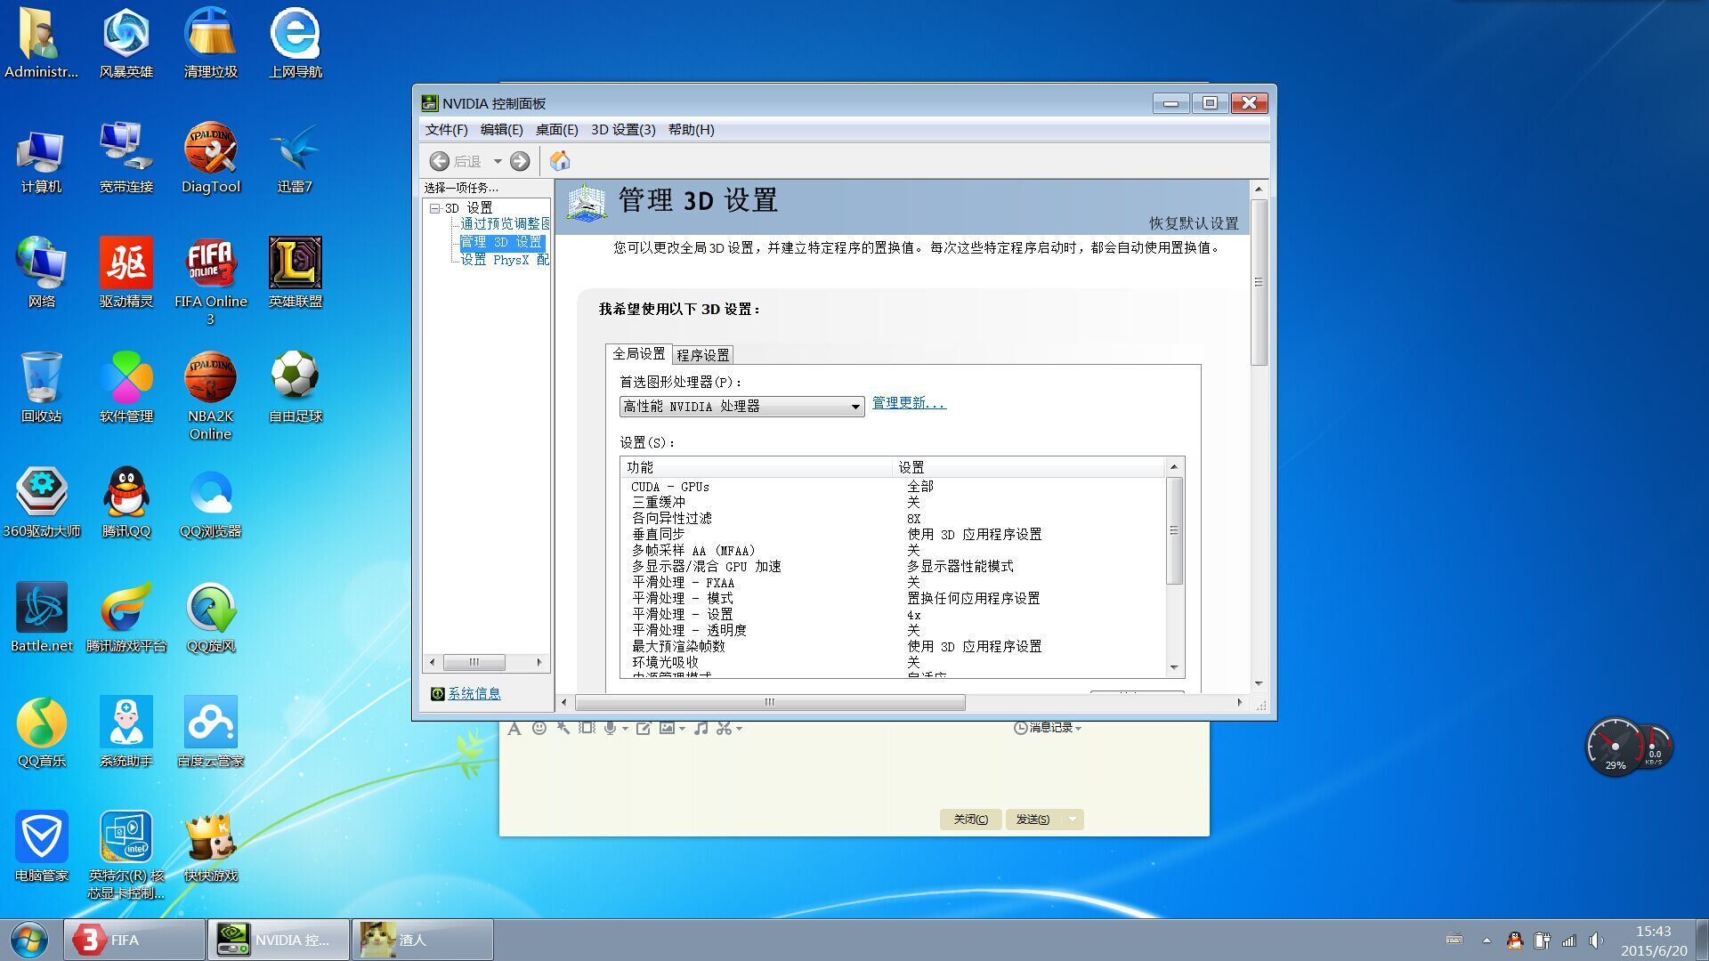Open 迅雷7 desktop icon
The width and height of the screenshot is (1709, 961).
pos(296,158)
